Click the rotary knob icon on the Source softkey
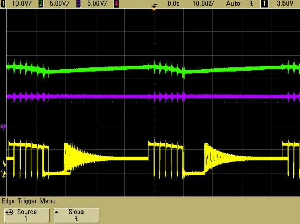The width and height of the screenshot is (300, 224). (x=10, y=212)
